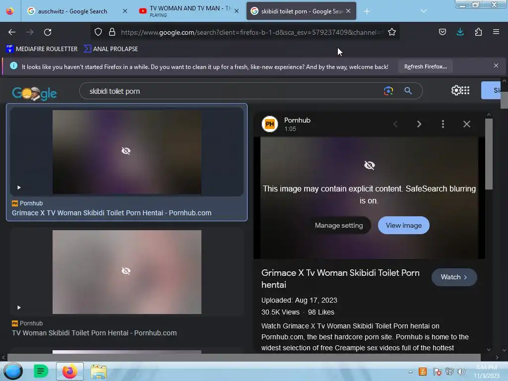Open the Extensions puzzle-piece menu
The height and width of the screenshot is (381, 508).
(x=478, y=32)
